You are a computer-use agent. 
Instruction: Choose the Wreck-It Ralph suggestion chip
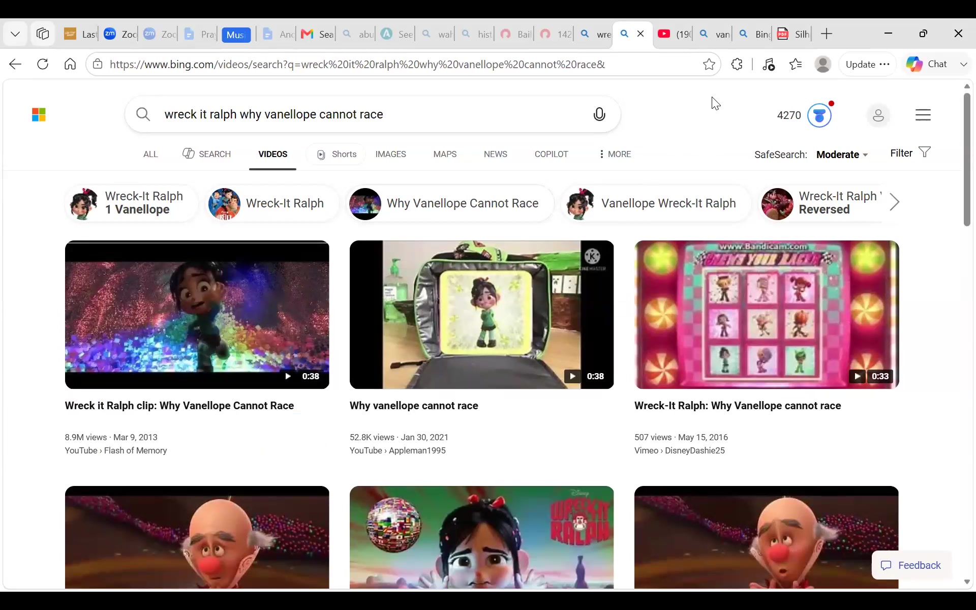tap(273, 203)
